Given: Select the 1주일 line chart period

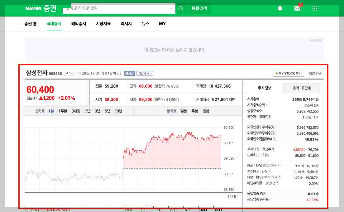Looking at the screenshot, I should pyautogui.click(x=63, y=111).
